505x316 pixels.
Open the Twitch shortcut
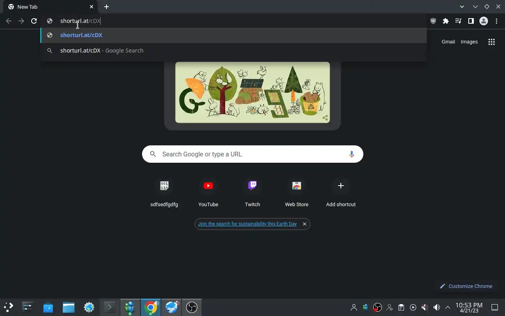252,192
